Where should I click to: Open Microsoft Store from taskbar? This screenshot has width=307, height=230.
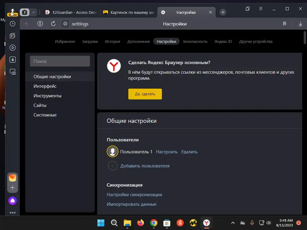point(167,223)
